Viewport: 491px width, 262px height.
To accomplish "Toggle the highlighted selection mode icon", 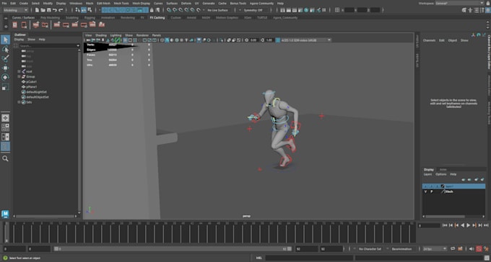I will pyautogui.click(x=84, y=10).
